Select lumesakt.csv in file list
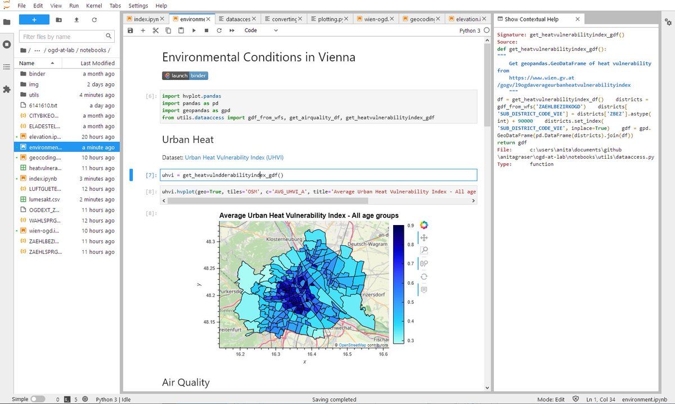Viewport: 675px width, 404px height. coord(66,199)
